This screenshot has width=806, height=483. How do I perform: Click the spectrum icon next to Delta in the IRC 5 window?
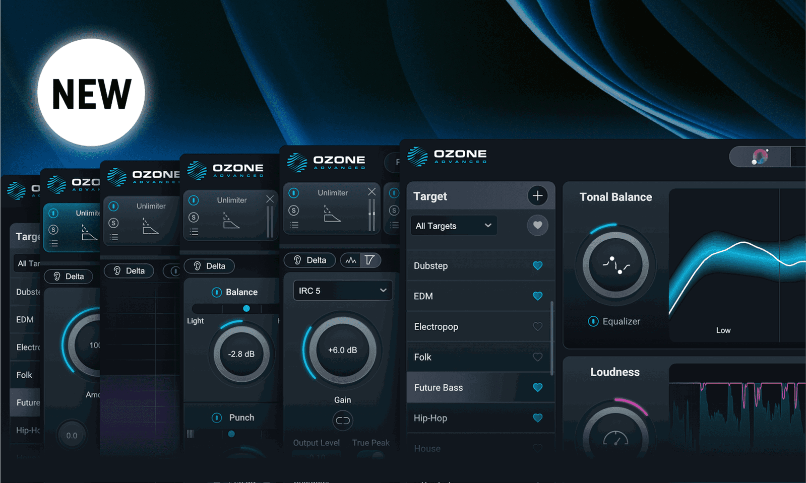351,260
